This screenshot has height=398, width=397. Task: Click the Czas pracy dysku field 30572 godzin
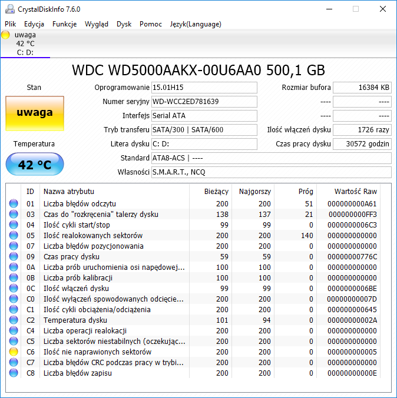[x=362, y=144]
